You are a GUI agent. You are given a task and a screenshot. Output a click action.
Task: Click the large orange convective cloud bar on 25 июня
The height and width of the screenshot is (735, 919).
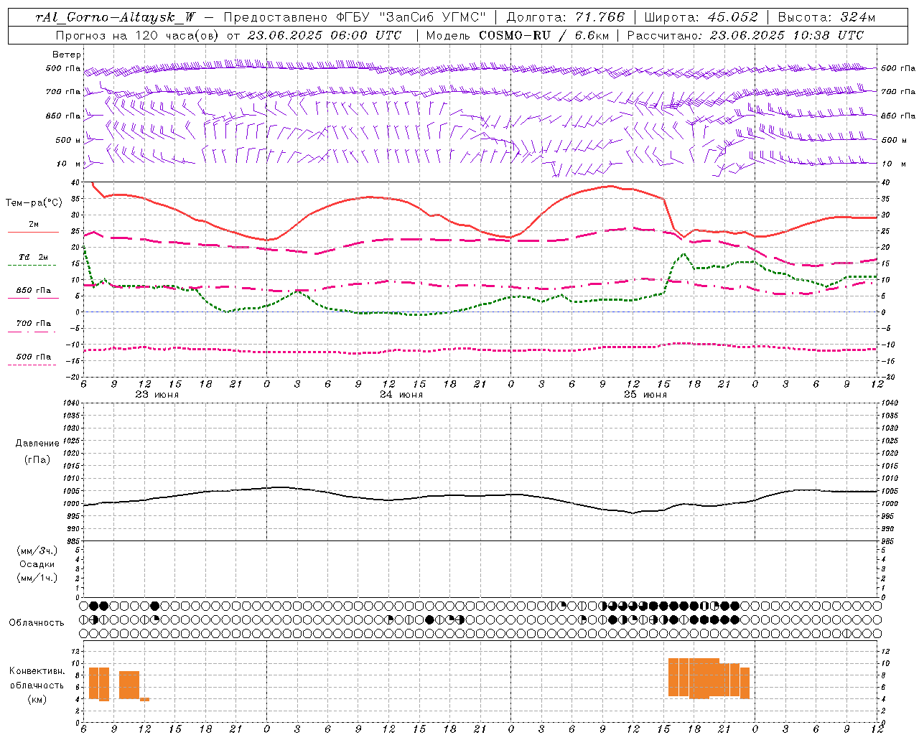709,678
